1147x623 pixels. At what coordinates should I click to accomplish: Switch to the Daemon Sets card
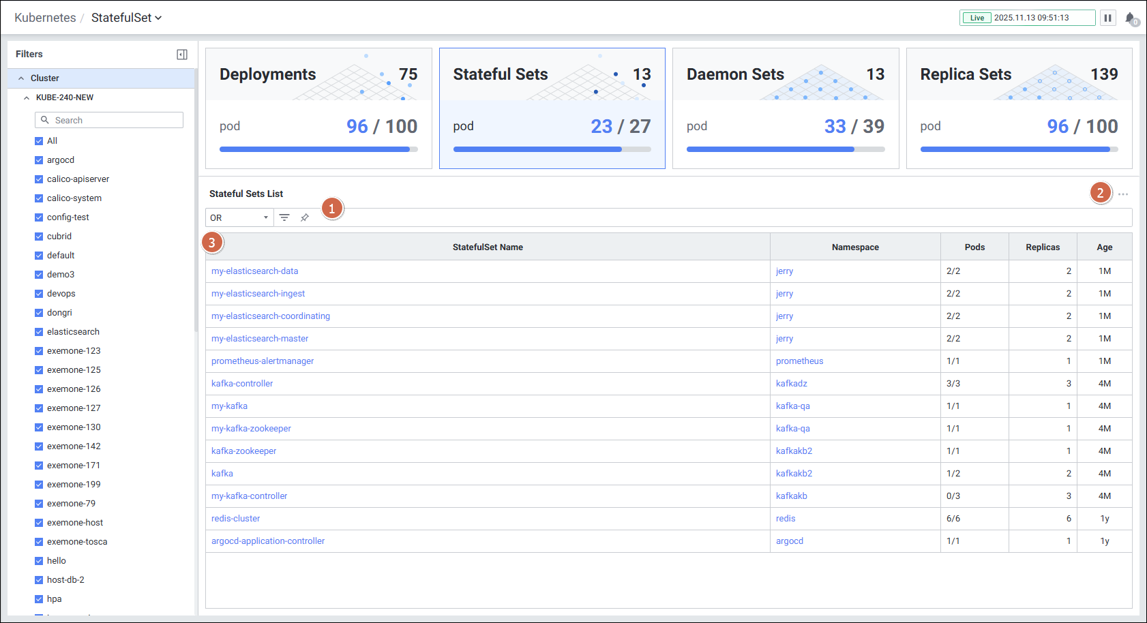(x=785, y=108)
